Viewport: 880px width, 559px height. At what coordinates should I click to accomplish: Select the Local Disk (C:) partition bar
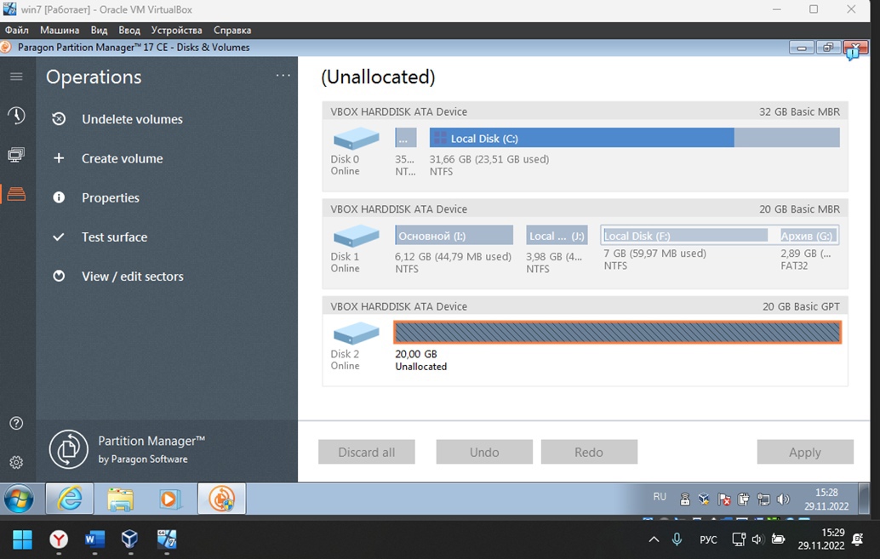635,138
